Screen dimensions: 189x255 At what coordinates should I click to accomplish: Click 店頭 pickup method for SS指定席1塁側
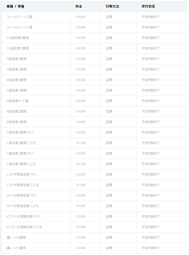coord(109,48)
